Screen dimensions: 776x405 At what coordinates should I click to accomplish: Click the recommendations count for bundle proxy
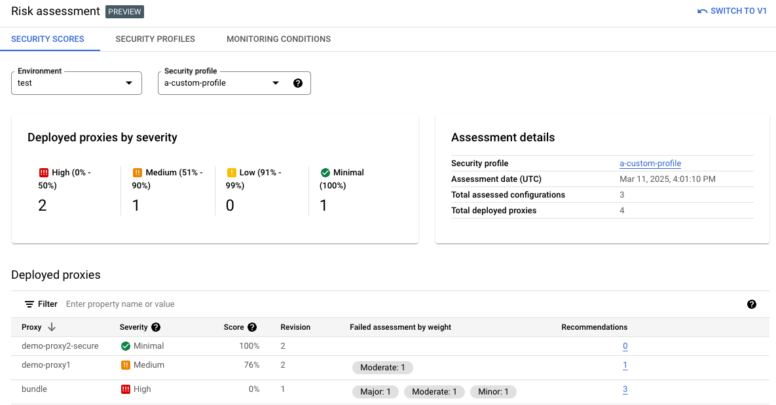[625, 389]
